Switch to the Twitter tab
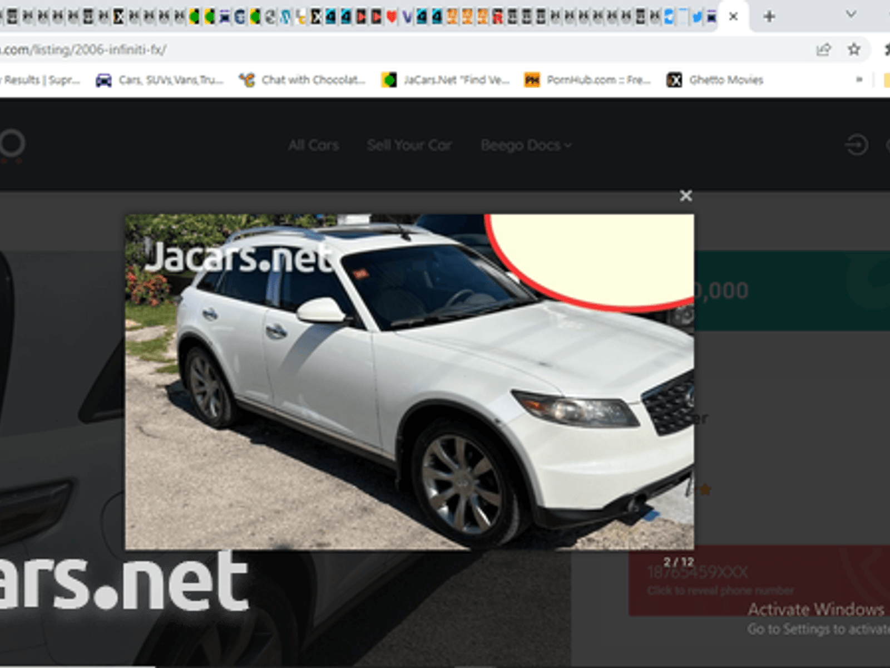The image size is (890, 668). pos(696,17)
